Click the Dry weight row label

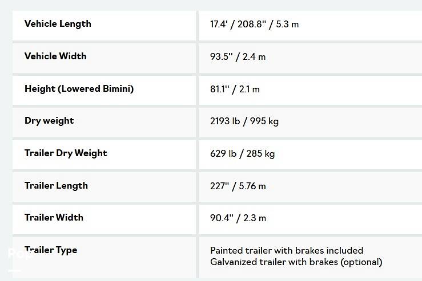49,121
